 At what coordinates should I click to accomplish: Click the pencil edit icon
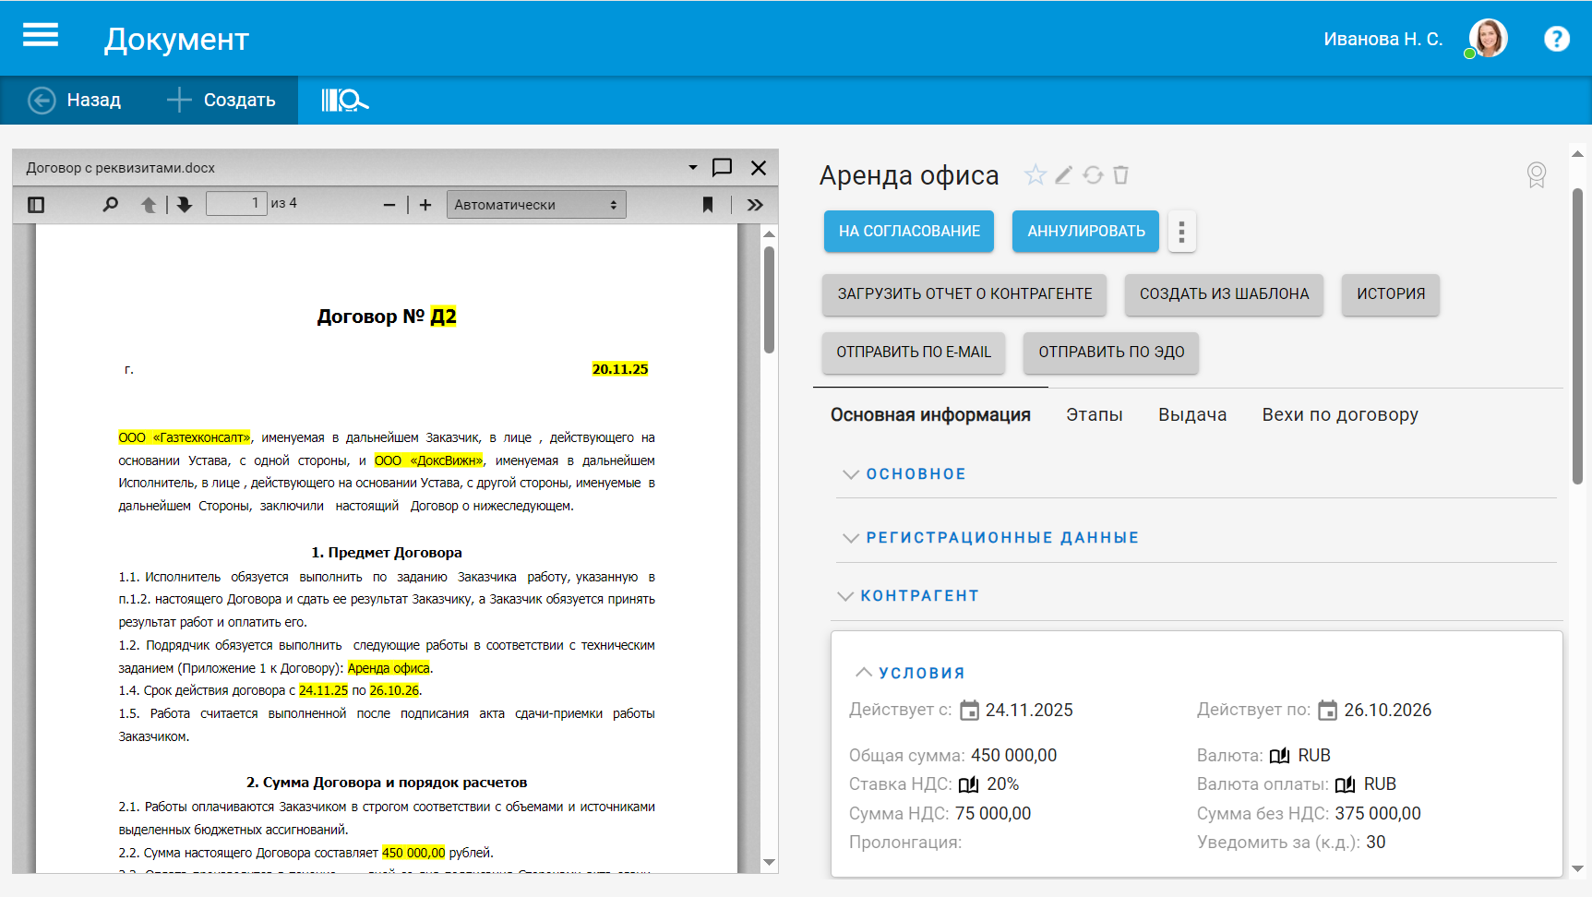coord(1064,174)
